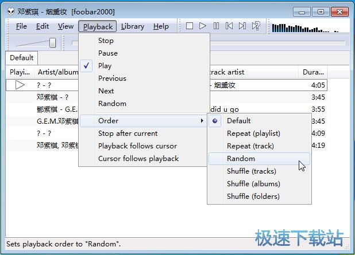Toggle Playback follows cursor option
355x255 pixels.
click(x=144, y=146)
